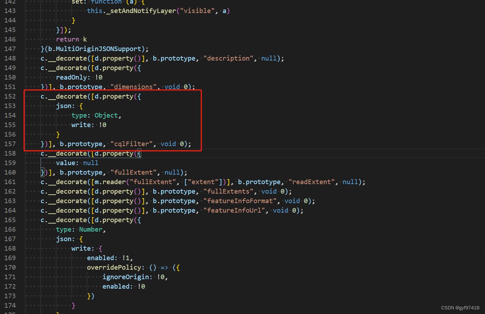
Task: Click the "dimensions" string on line 151
Action: [x=133, y=87]
